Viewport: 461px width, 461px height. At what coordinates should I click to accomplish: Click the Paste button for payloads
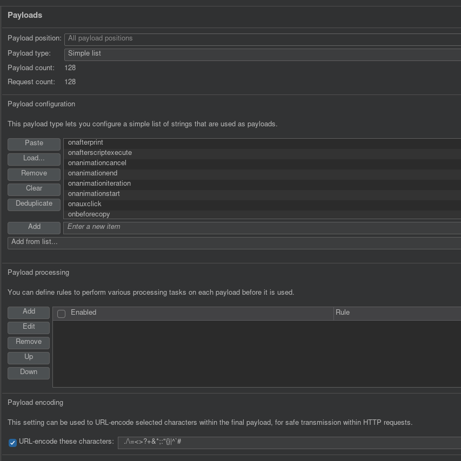tap(34, 144)
